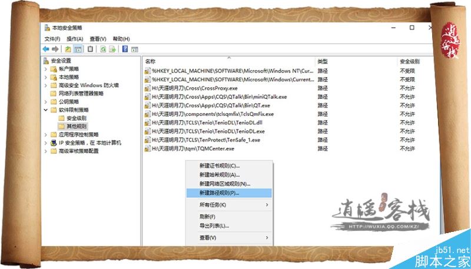The width and height of the screenshot is (471, 269).
Task: Click icon of the miniQTalk.exe rule
Action: tap(148, 97)
